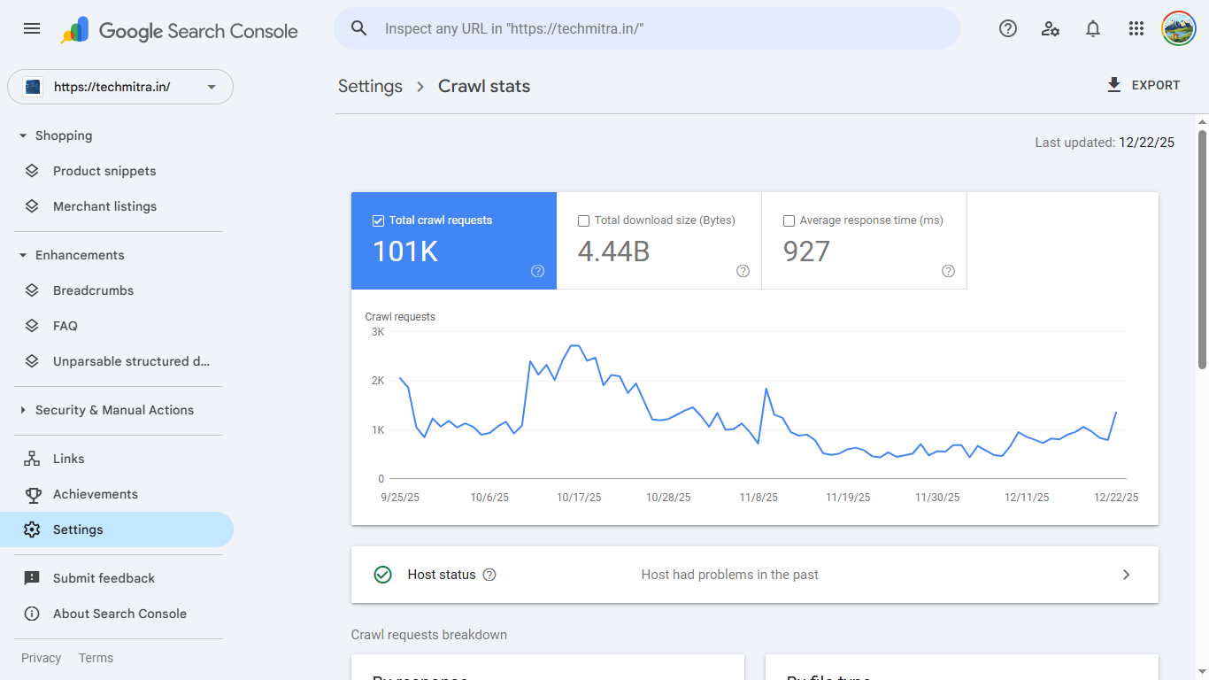The width and height of the screenshot is (1209, 680).
Task: Open the user settings icon in header
Action: (1051, 28)
